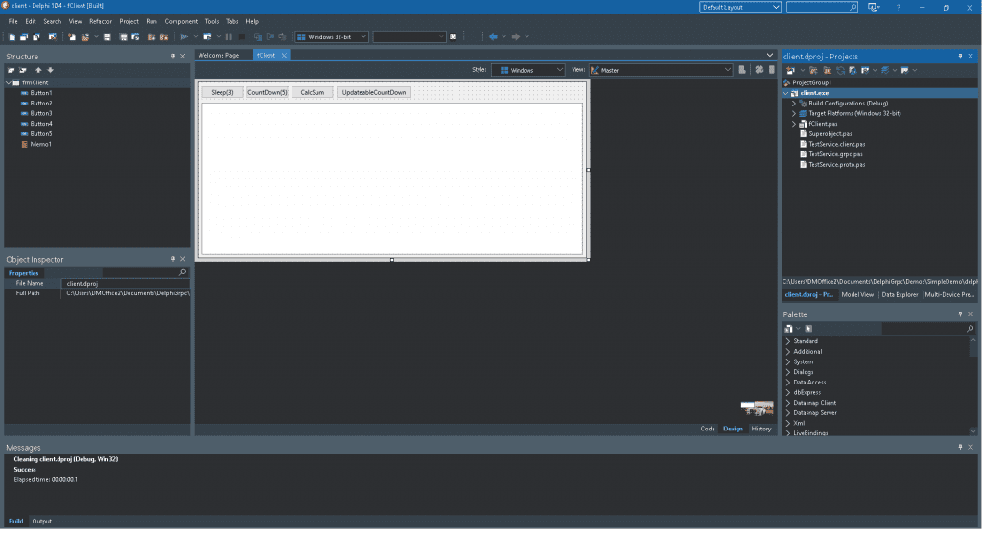Click the title bar search field
The width and height of the screenshot is (982, 535).
822,7
